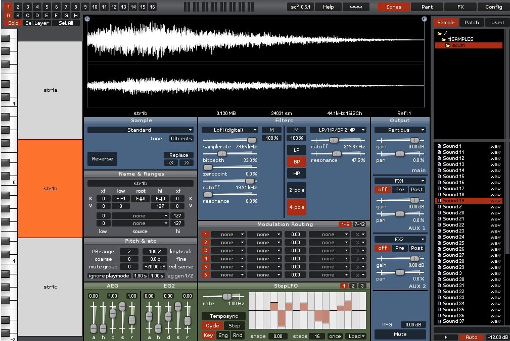Viewport: 510px width, 341px height.
Task: Click the file icon beside Sound 19
Action: point(440,200)
